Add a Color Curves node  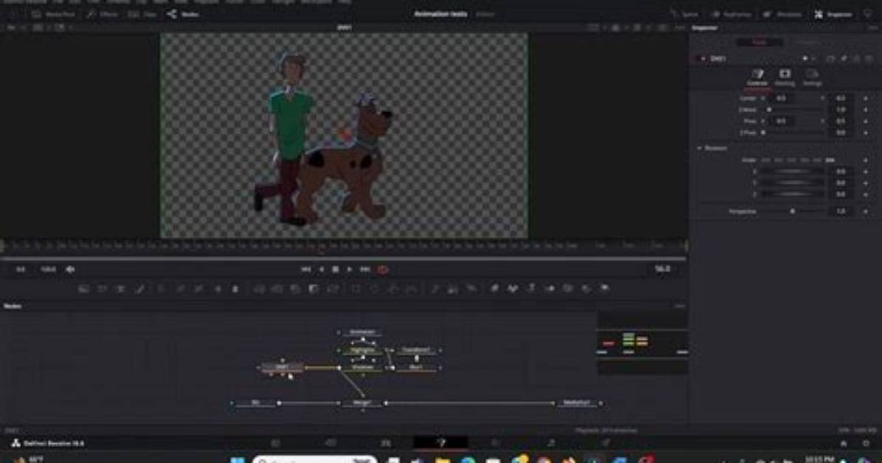point(181,288)
